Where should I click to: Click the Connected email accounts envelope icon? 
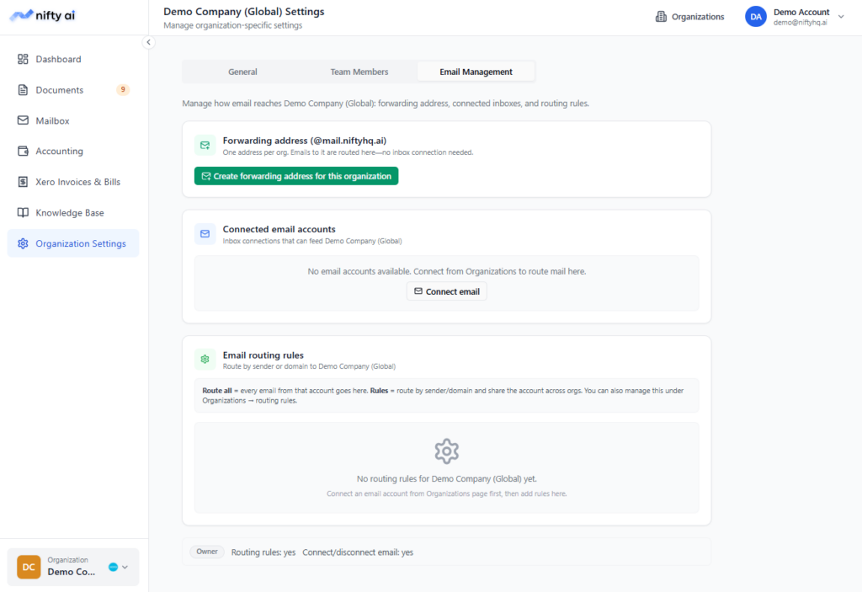pos(205,234)
